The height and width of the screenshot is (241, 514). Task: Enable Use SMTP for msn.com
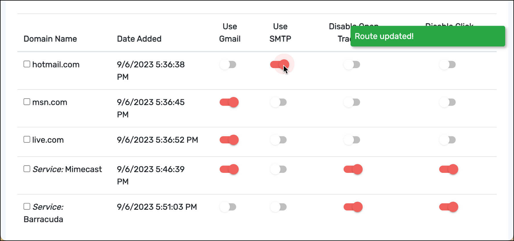(279, 102)
